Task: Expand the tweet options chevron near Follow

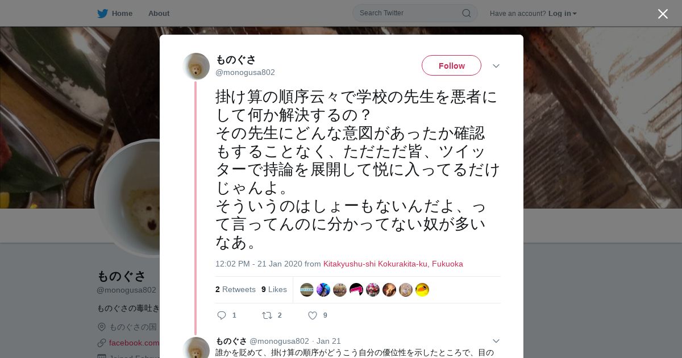Action: (496, 66)
